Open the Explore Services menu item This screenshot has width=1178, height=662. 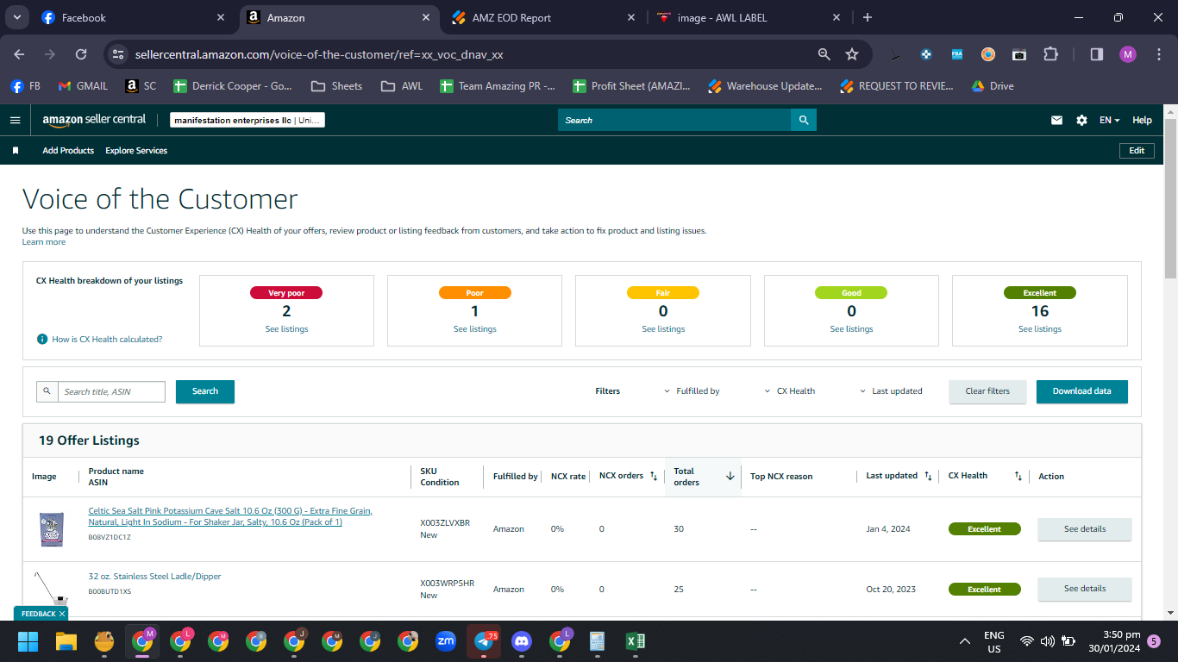(136, 151)
